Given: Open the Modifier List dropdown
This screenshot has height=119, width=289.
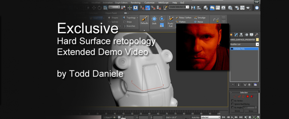Looking at the screenshot, I should click(244, 45).
